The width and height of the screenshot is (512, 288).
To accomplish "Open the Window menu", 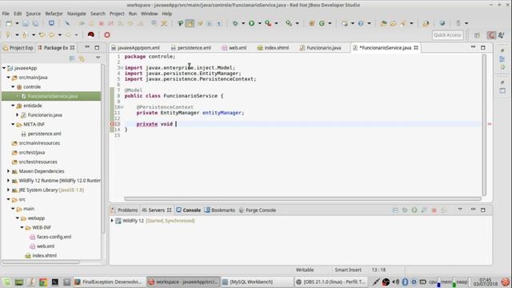I will point(150,14).
